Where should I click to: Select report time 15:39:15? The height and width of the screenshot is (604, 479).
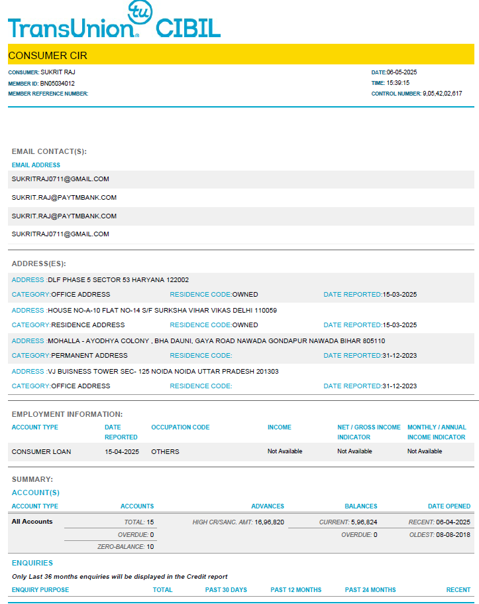point(398,83)
